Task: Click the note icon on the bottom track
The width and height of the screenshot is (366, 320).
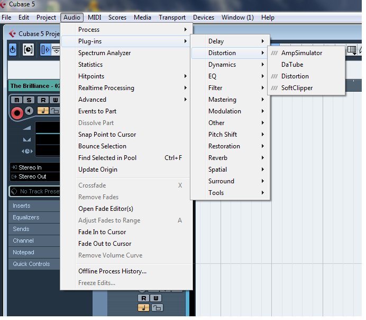Action: coord(143,308)
